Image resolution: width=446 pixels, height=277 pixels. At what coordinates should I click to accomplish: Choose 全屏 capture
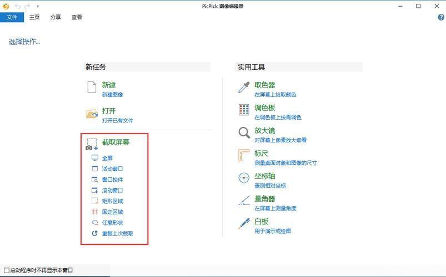pos(107,158)
